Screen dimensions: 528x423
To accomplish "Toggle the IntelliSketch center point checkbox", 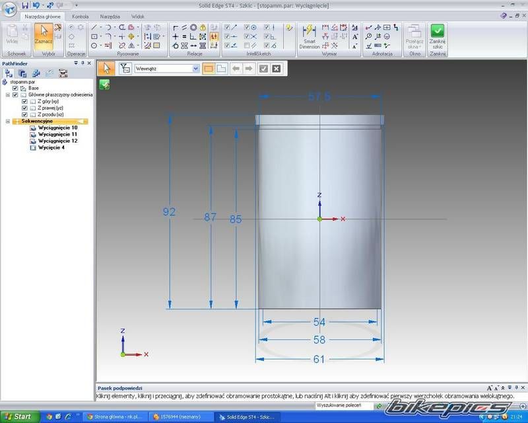I will pyautogui.click(x=247, y=27).
